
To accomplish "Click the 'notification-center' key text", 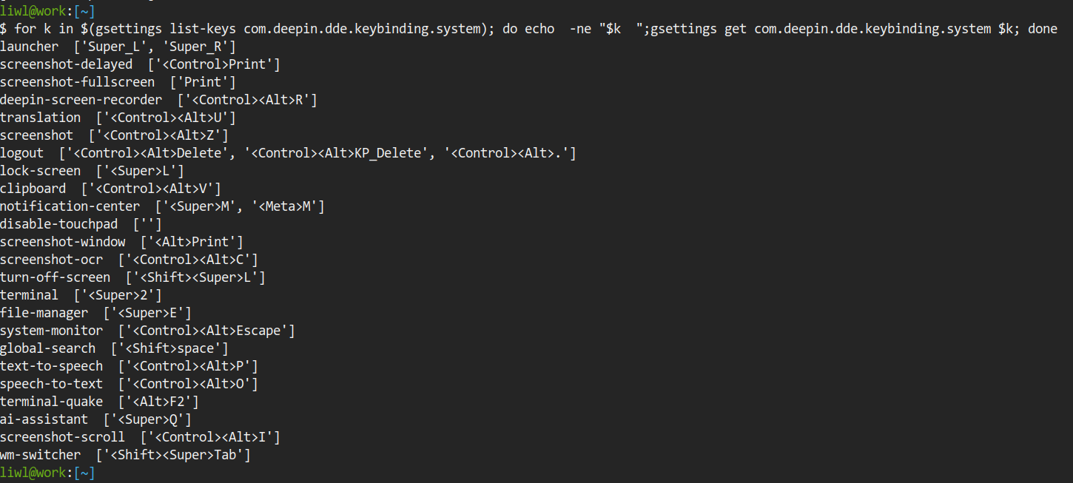I will click(70, 206).
